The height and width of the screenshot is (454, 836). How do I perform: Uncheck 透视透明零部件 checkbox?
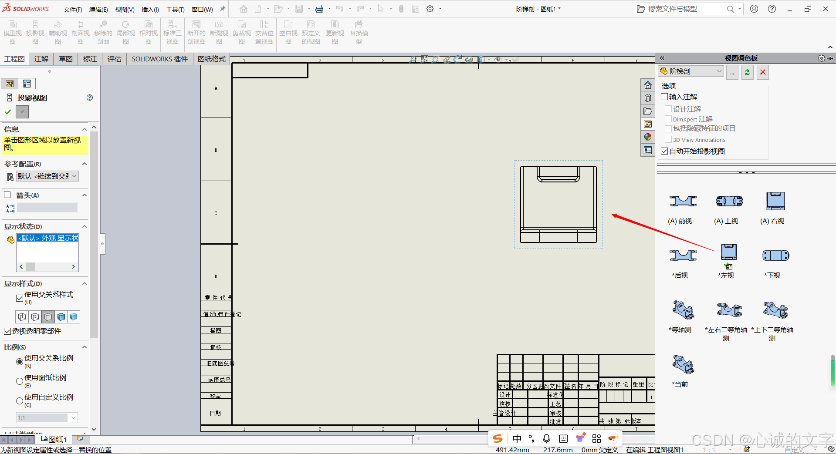(7, 331)
